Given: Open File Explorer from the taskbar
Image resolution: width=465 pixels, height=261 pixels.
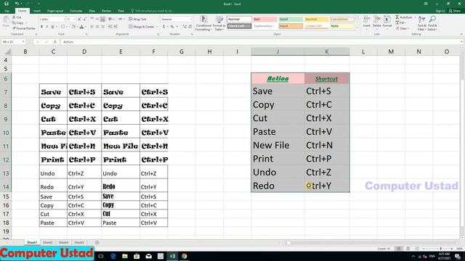Looking at the screenshot, I should (x=125, y=256).
